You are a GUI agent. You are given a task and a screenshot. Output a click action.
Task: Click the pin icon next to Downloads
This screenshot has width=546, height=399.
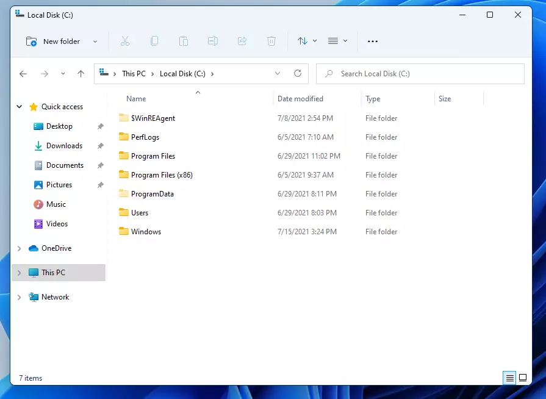point(101,146)
